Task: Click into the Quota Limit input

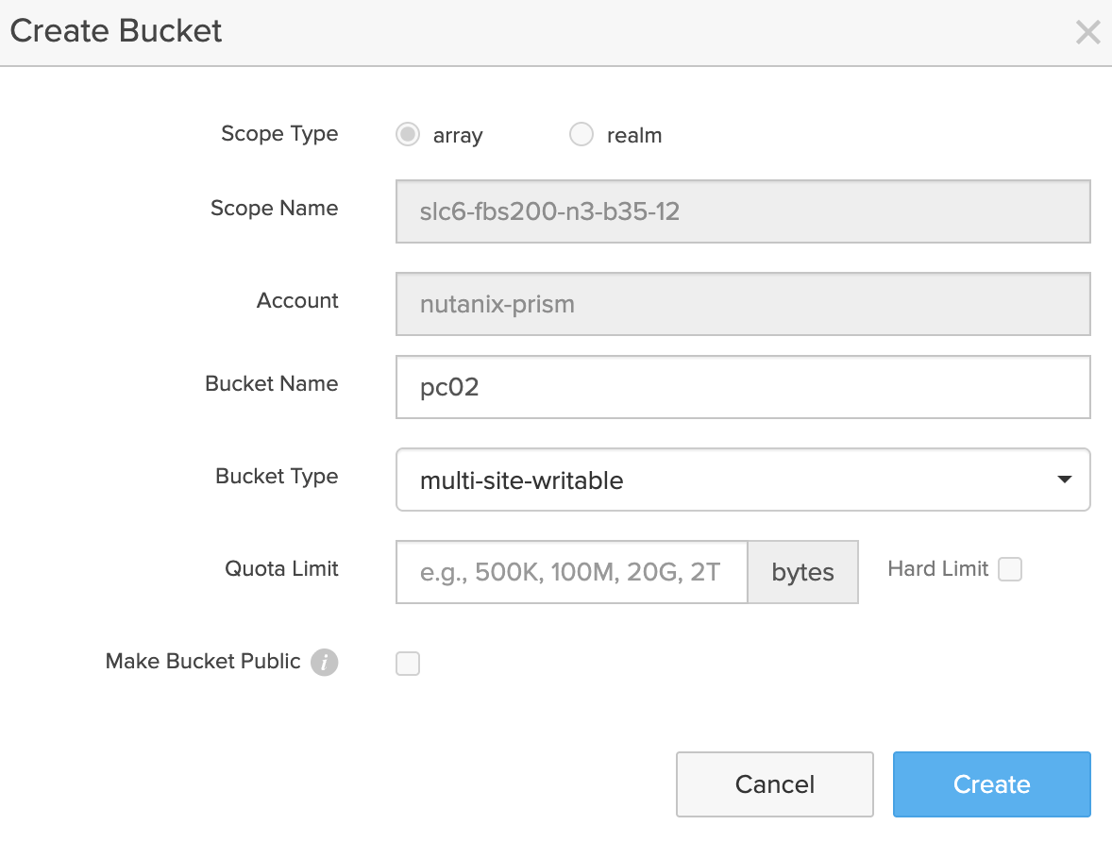Action: click(x=571, y=572)
